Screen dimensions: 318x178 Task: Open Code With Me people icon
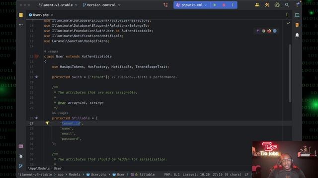[x=257, y=5]
